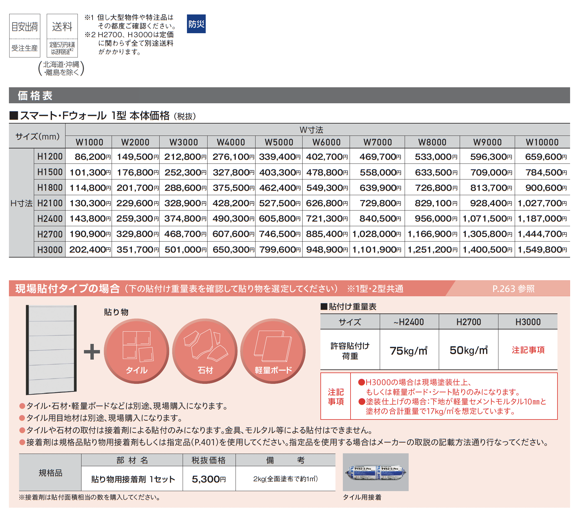Click the P.263 参照 page reference
The image size is (583, 516).
pyautogui.click(x=513, y=289)
